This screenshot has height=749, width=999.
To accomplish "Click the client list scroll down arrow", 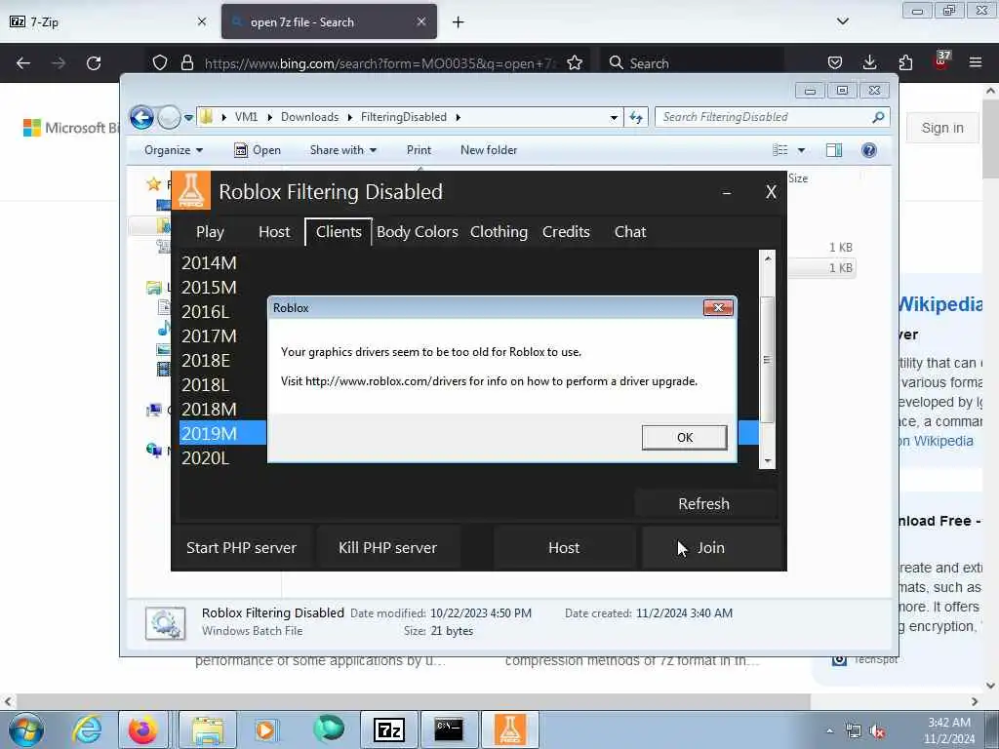I will point(768,460).
